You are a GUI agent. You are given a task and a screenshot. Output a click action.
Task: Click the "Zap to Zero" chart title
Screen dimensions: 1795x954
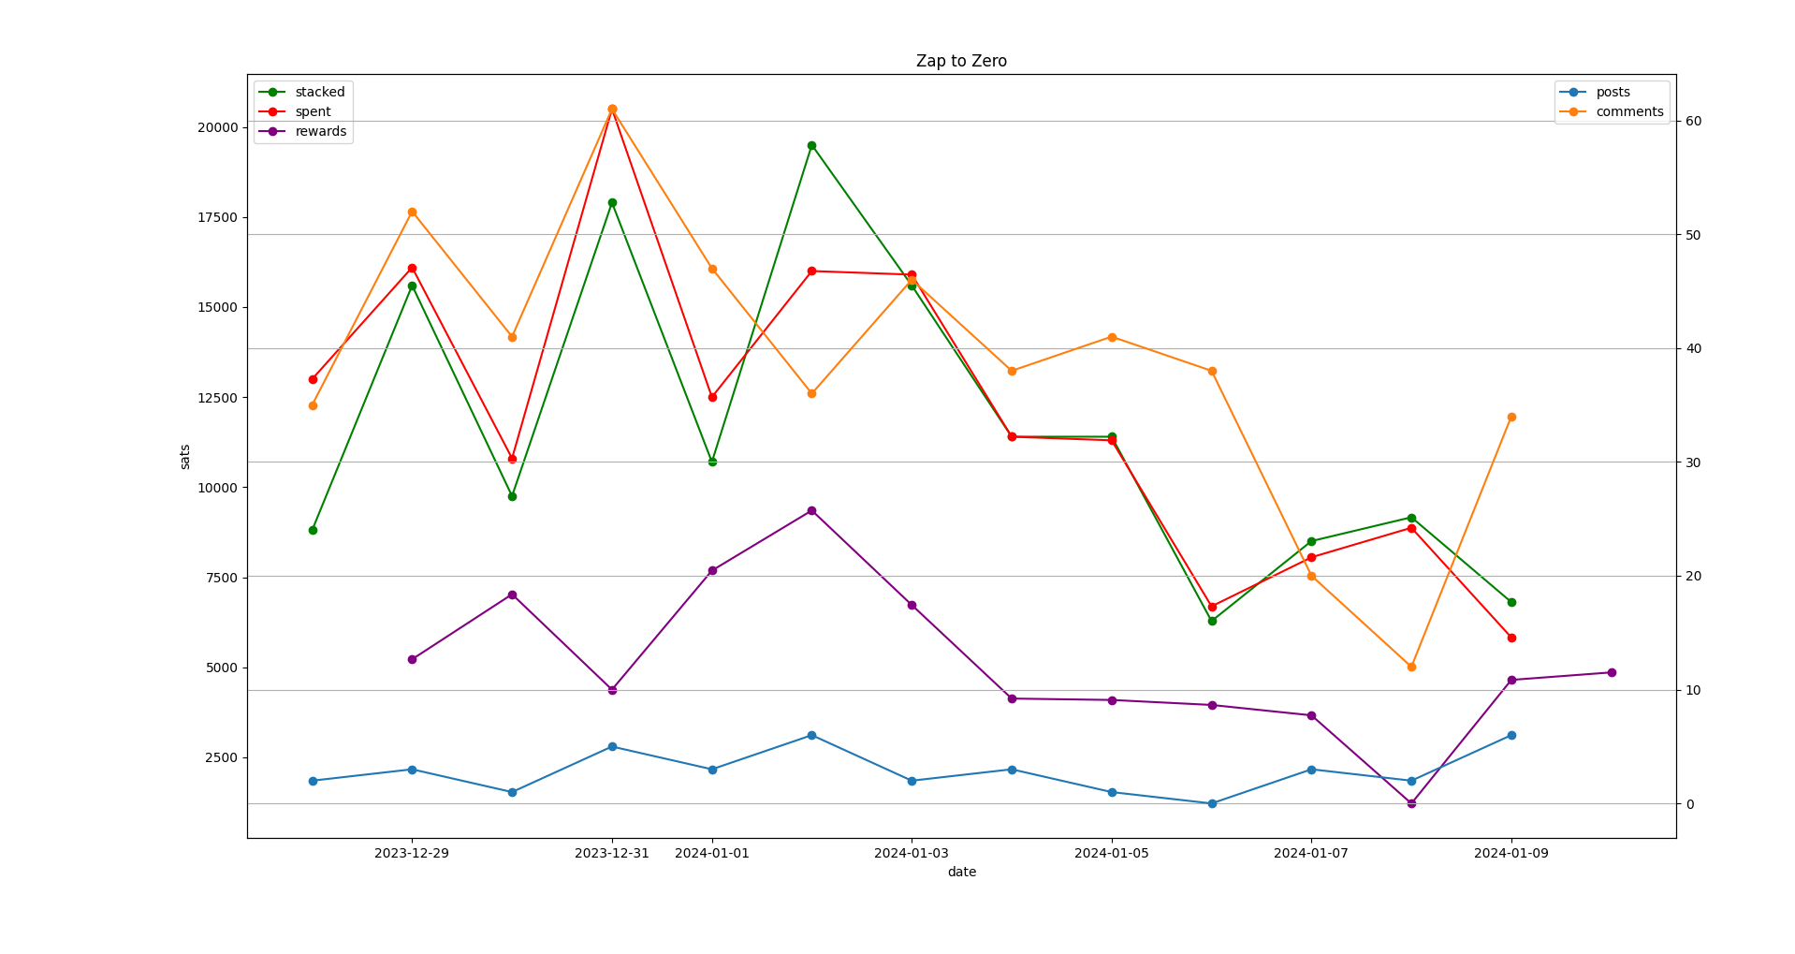(961, 61)
